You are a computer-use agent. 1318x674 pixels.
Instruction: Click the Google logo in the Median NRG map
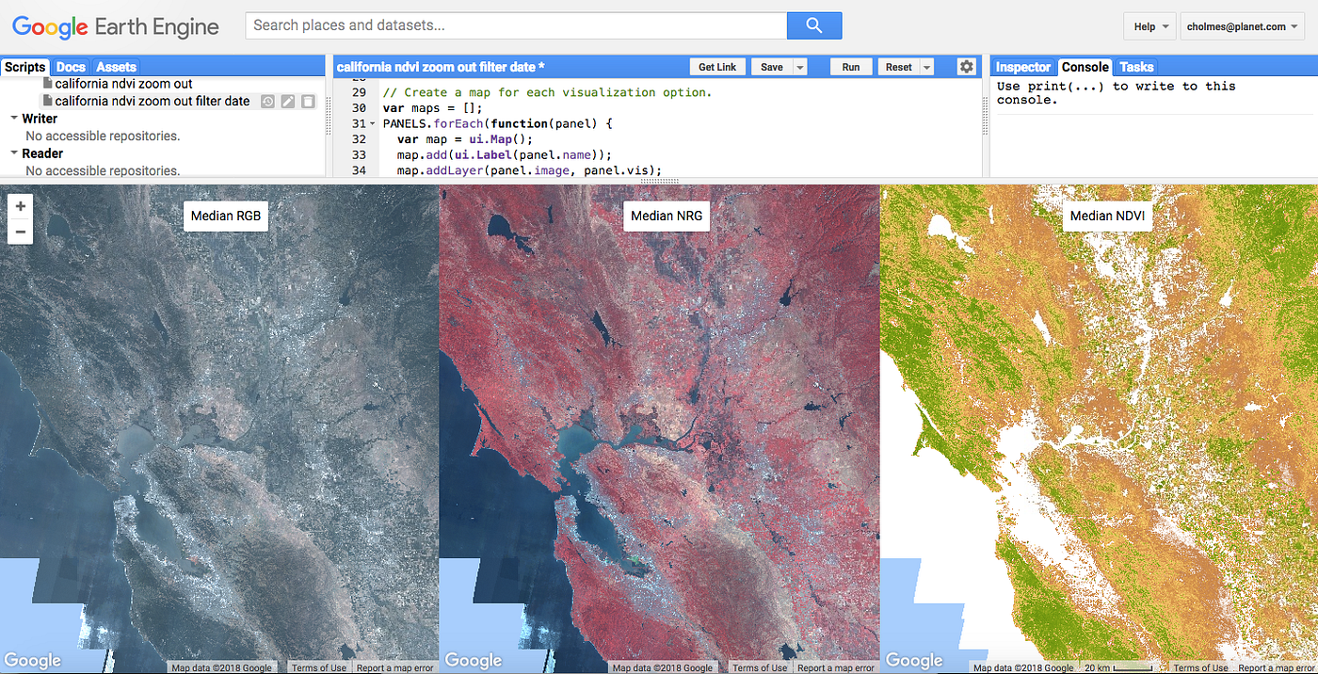(x=474, y=661)
